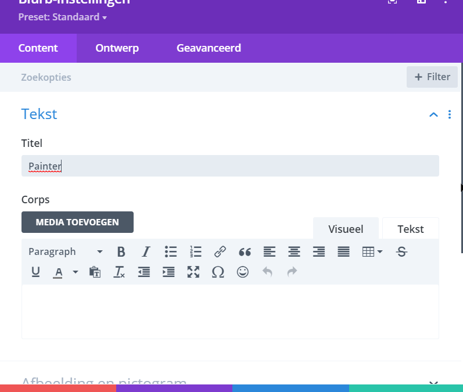This screenshot has height=392, width=463.
Task: Center align the text
Action: (295, 251)
